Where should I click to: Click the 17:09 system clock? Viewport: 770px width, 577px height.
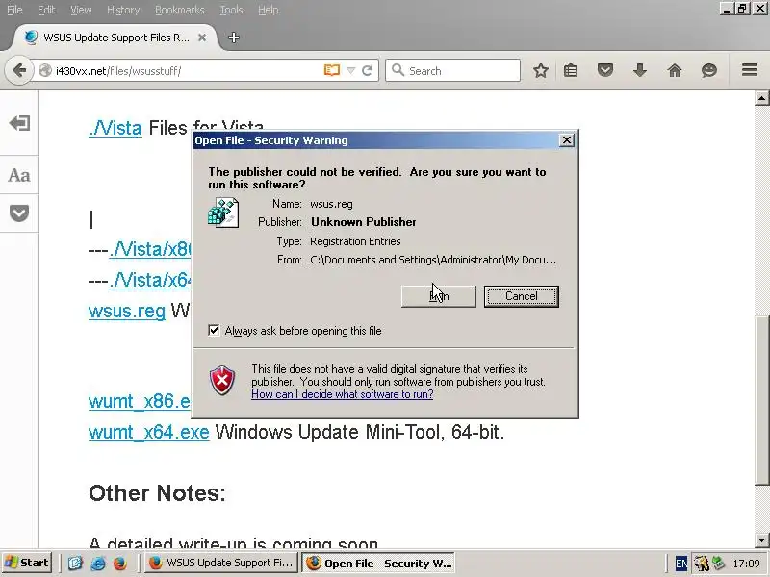pyautogui.click(x=746, y=564)
